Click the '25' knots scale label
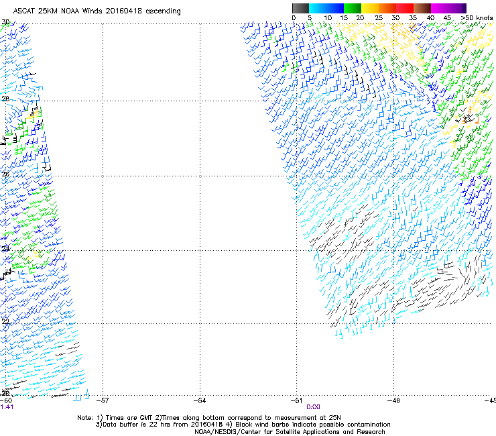The image size is (496, 436). [x=379, y=18]
